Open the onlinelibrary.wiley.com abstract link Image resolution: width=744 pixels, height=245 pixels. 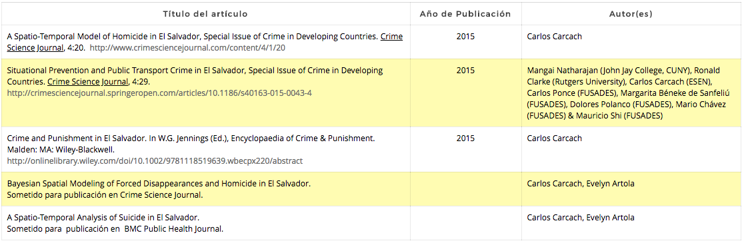tap(155, 161)
